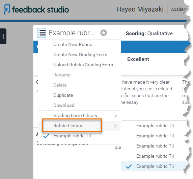Image resolution: width=193 pixels, height=179 pixels.
Task: Select Duplicate from the rubric menu
Action: point(79,95)
